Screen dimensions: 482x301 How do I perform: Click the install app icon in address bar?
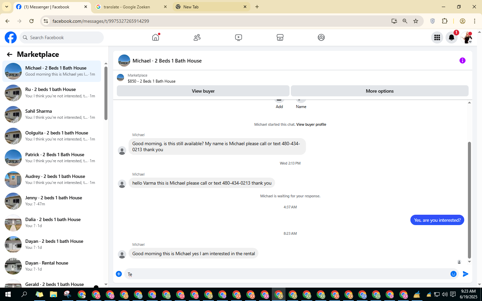coord(394,21)
